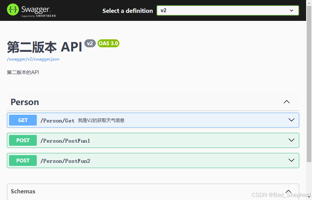Click the Schemas section title
Screen dimensions: 312x200
[23, 191]
